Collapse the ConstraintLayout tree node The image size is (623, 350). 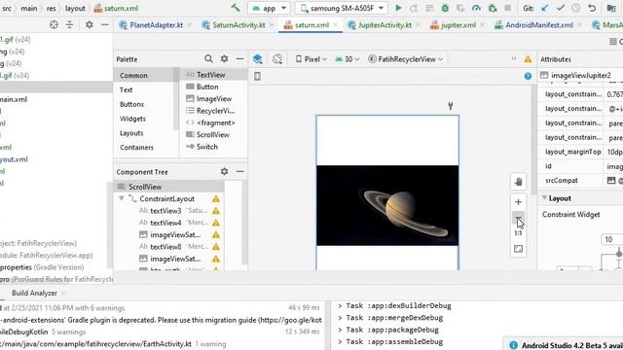122,198
